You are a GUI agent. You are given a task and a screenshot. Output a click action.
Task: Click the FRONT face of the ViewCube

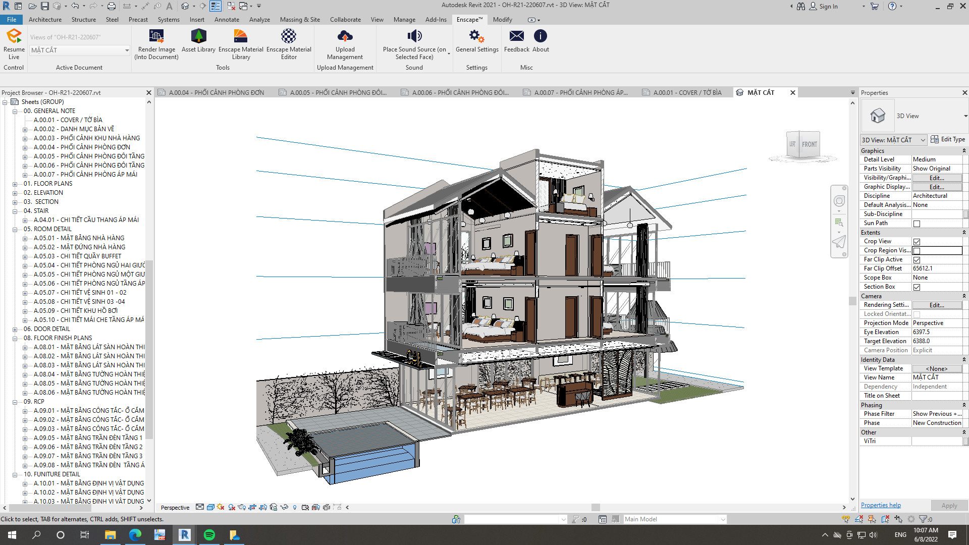tap(809, 144)
